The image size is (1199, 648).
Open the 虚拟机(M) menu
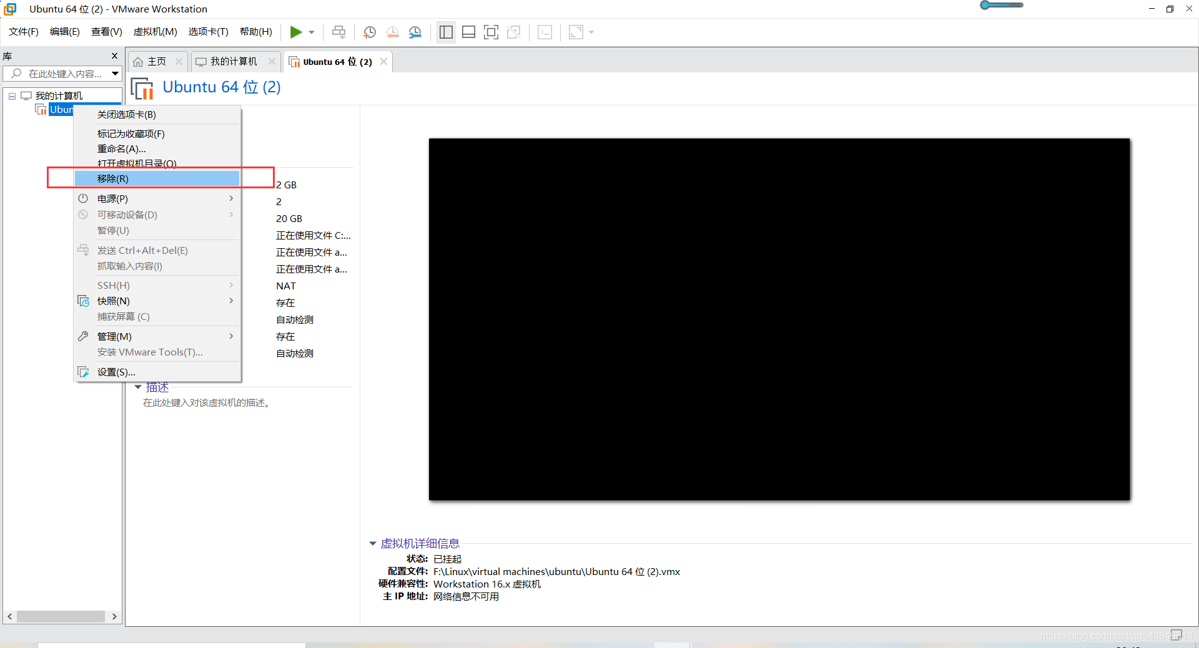click(155, 32)
